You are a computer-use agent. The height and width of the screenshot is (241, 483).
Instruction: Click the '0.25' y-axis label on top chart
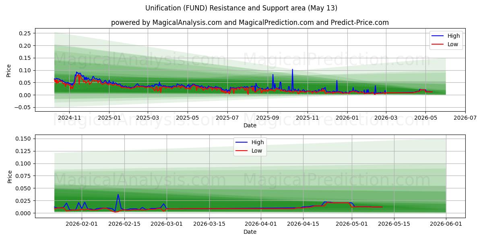coord(25,33)
